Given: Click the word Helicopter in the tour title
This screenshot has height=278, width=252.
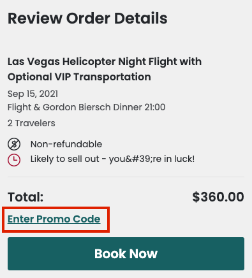Looking at the screenshot, I should pyautogui.click(x=89, y=62).
